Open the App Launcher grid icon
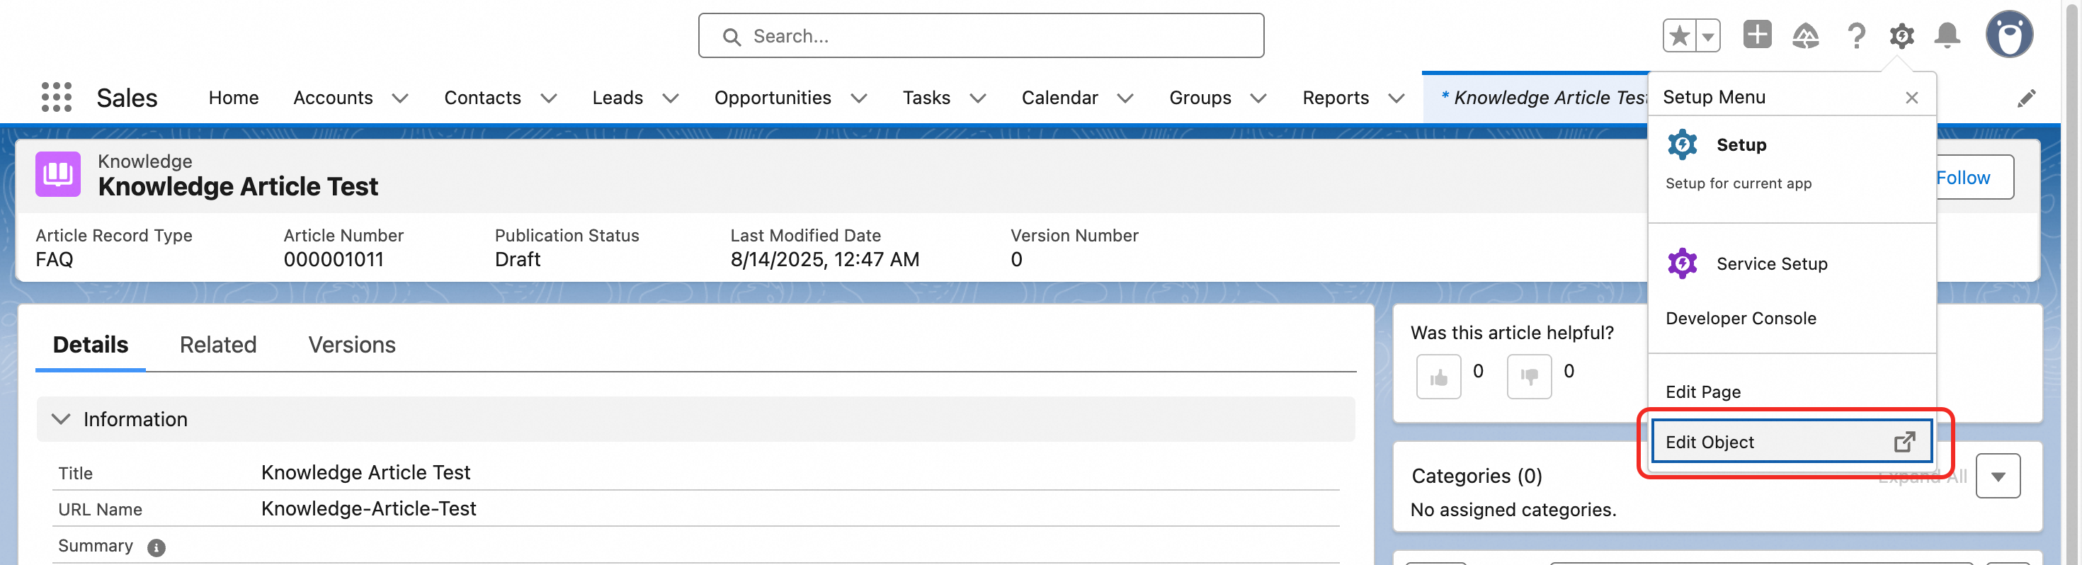Image resolution: width=2082 pixels, height=565 pixels. coord(57,97)
